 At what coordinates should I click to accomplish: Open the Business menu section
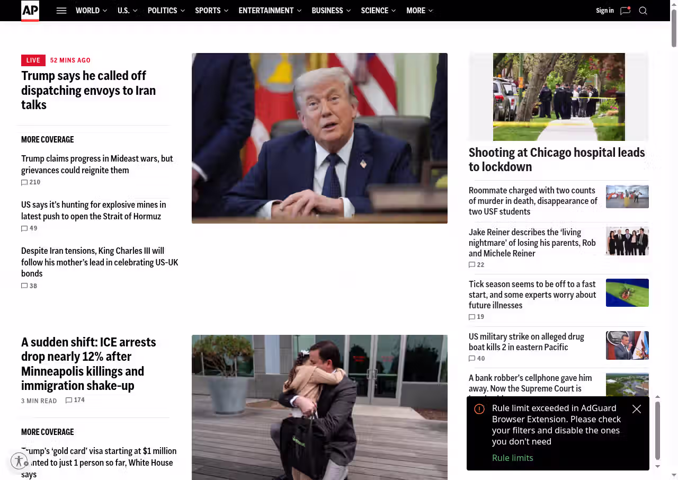coord(327,11)
